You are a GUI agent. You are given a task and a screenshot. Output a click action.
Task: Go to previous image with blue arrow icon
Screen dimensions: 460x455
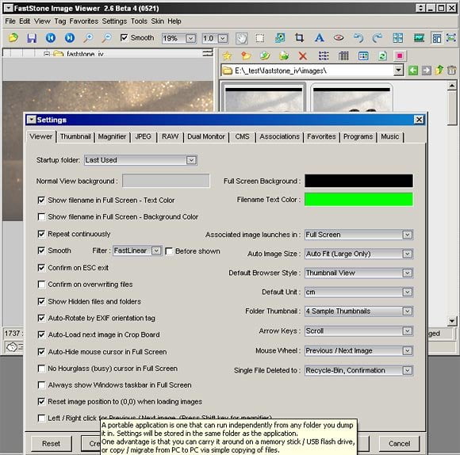[51, 38]
